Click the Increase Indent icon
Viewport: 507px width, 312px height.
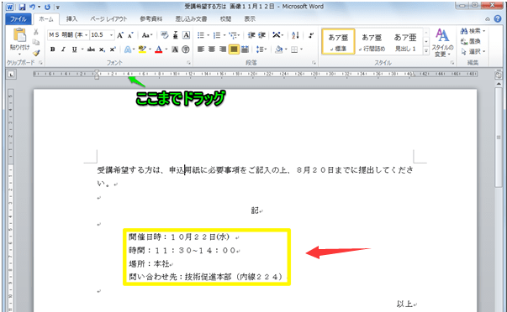261,35
